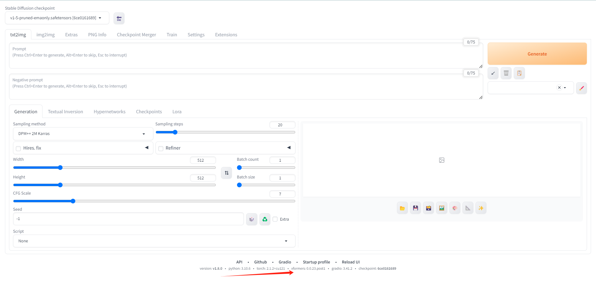This screenshot has width=596, height=283.
Task: Send image to extras ruler icon
Action: coord(468,208)
